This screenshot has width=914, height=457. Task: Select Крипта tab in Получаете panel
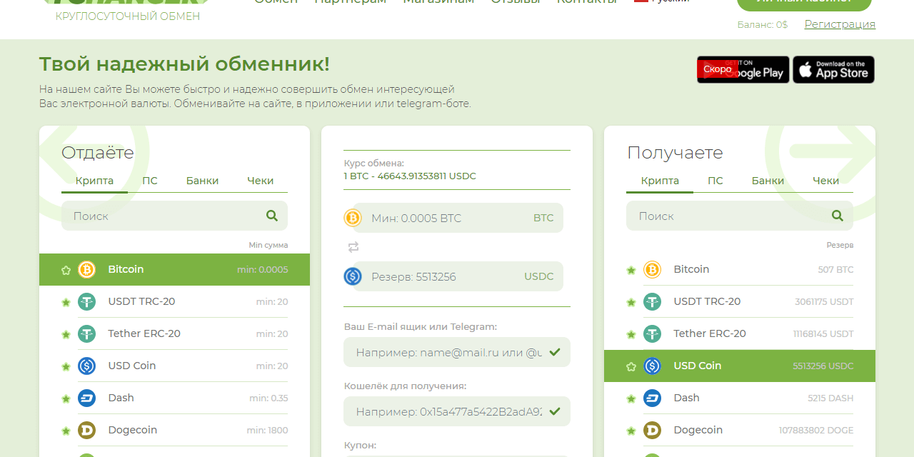pyautogui.click(x=659, y=181)
